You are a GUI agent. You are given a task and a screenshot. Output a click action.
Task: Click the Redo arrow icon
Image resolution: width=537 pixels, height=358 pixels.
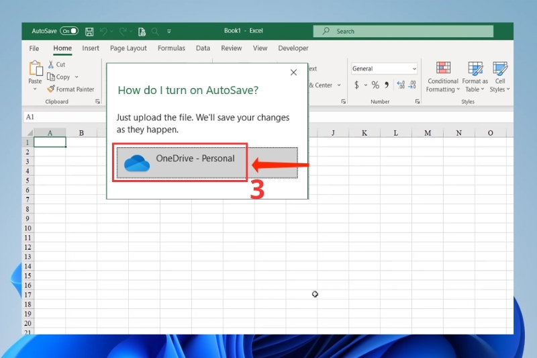tap(123, 32)
